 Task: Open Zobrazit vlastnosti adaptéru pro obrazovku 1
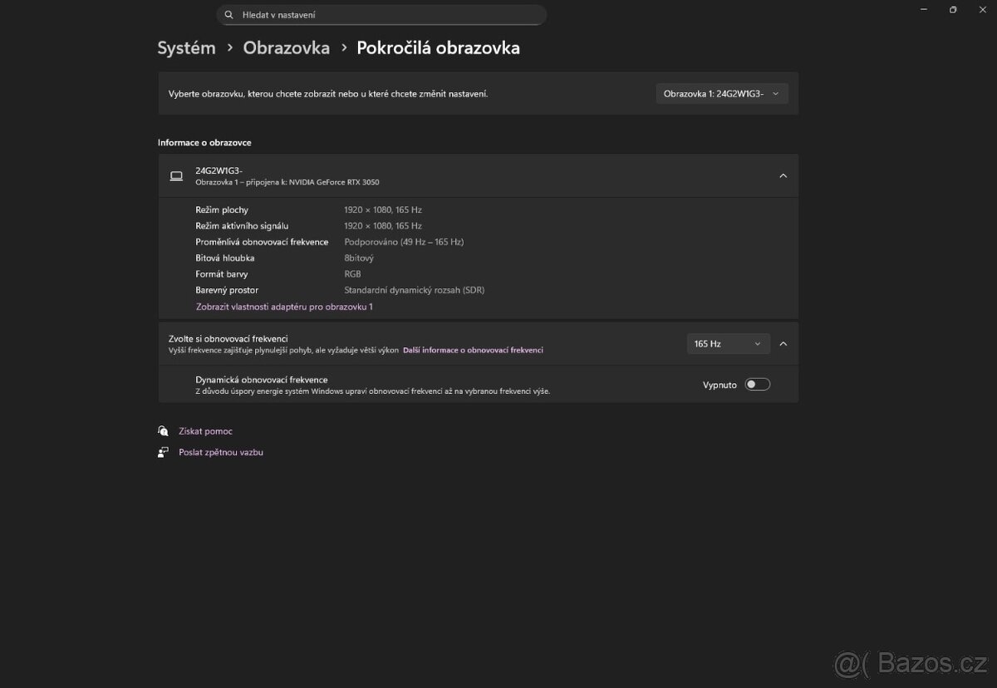click(x=283, y=306)
